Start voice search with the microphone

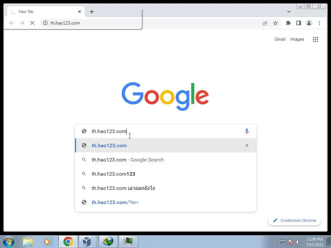click(x=247, y=131)
